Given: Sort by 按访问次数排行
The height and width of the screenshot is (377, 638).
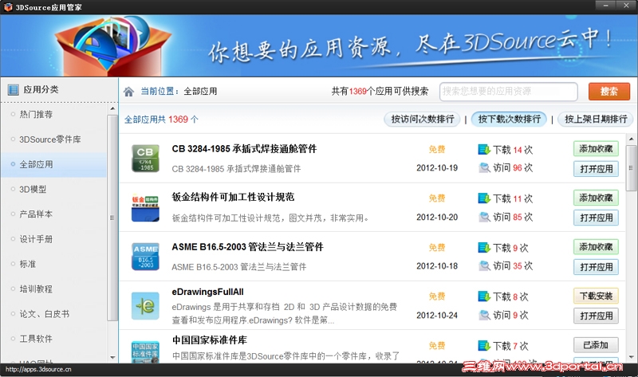Looking at the screenshot, I should (423, 120).
